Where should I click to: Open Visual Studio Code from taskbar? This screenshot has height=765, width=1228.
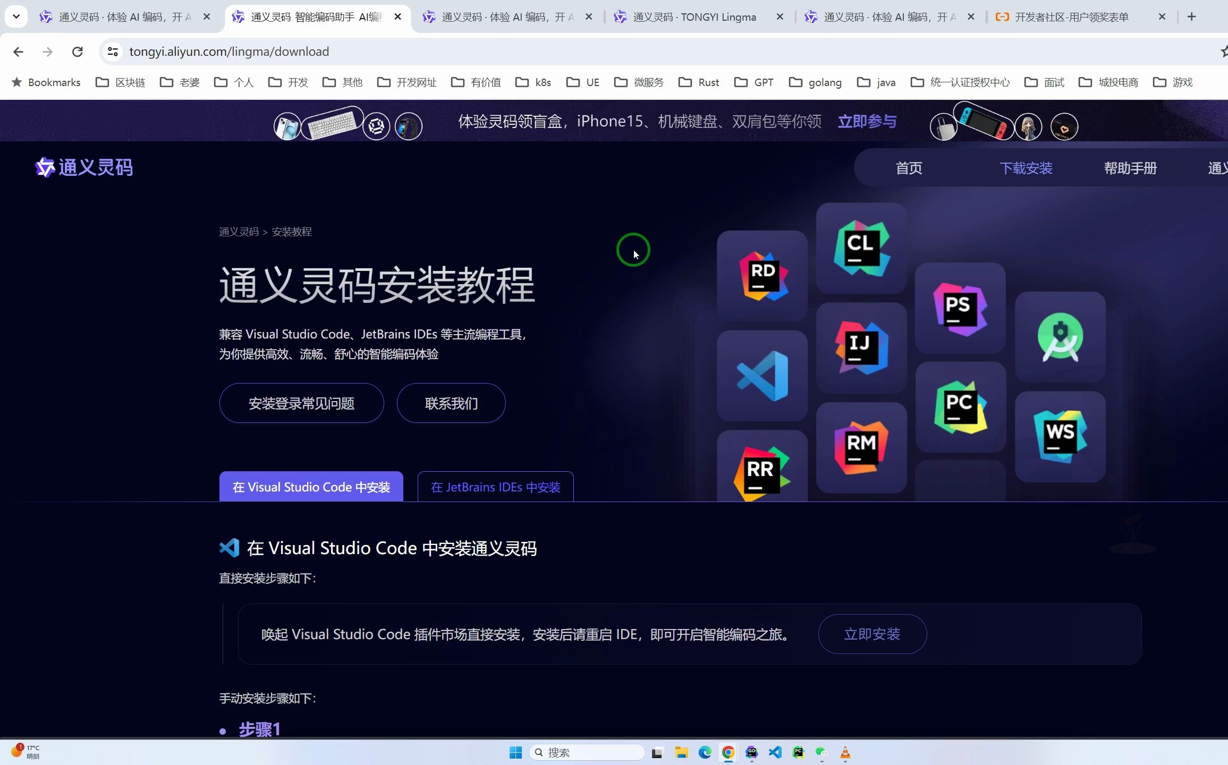[775, 752]
